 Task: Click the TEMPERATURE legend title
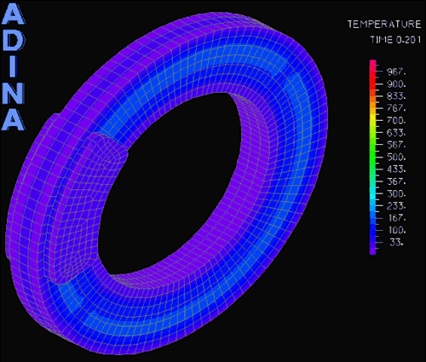click(x=384, y=24)
